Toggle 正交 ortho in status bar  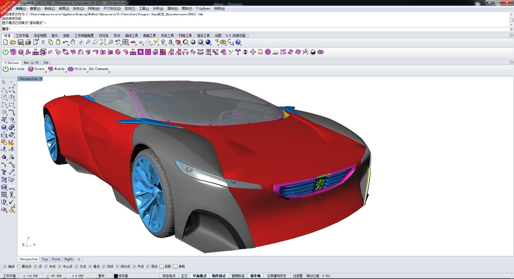pos(184,276)
